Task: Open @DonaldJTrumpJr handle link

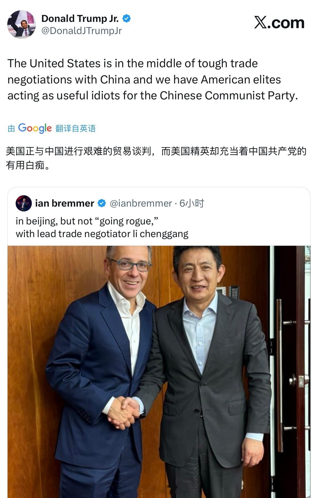Action: (x=82, y=31)
